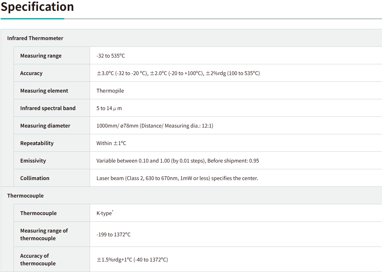Select the Within ±1°C value

pyautogui.click(x=111, y=143)
